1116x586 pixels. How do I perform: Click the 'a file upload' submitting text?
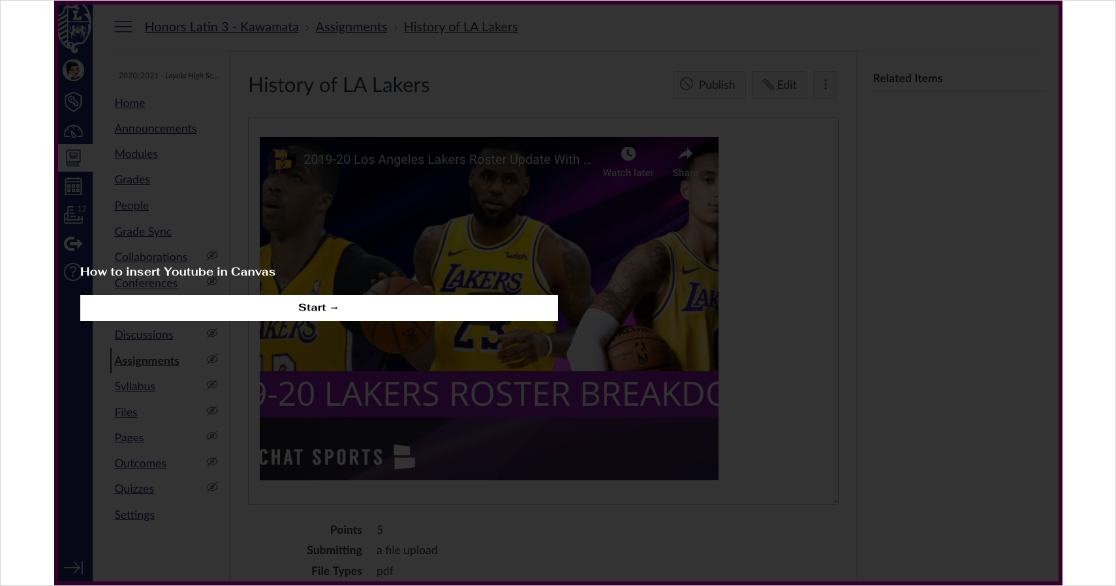[x=407, y=550]
